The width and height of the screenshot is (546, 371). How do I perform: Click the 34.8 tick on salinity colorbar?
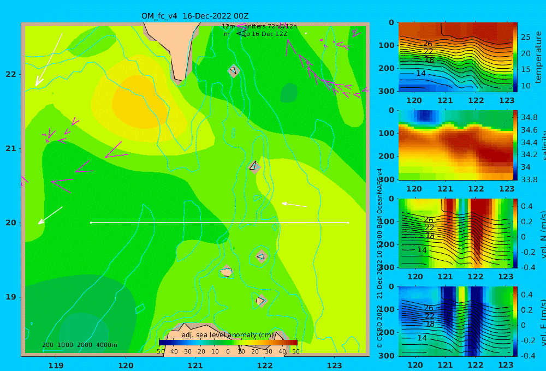(529, 117)
